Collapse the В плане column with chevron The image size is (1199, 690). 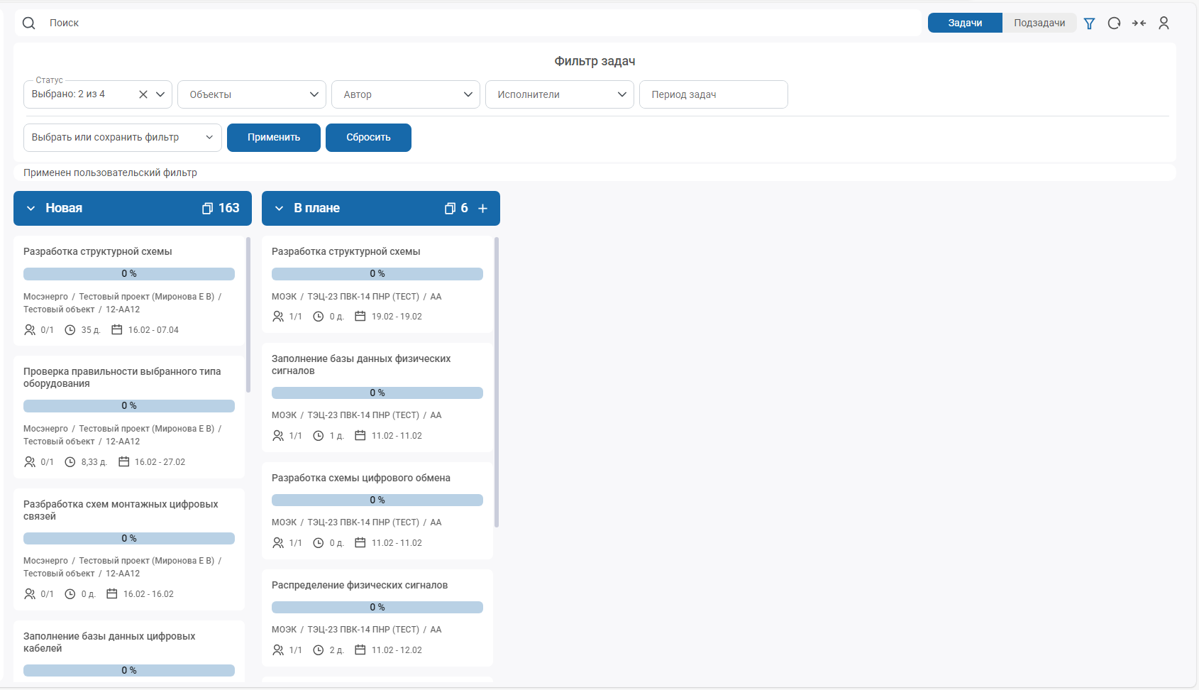point(279,209)
